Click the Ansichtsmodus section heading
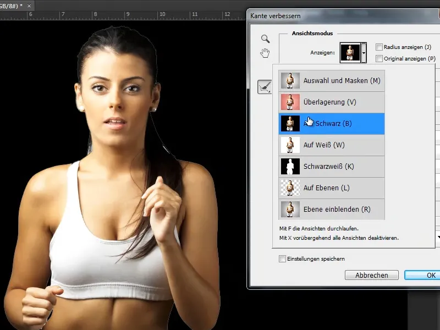The image size is (440, 330). click(312, 33)
